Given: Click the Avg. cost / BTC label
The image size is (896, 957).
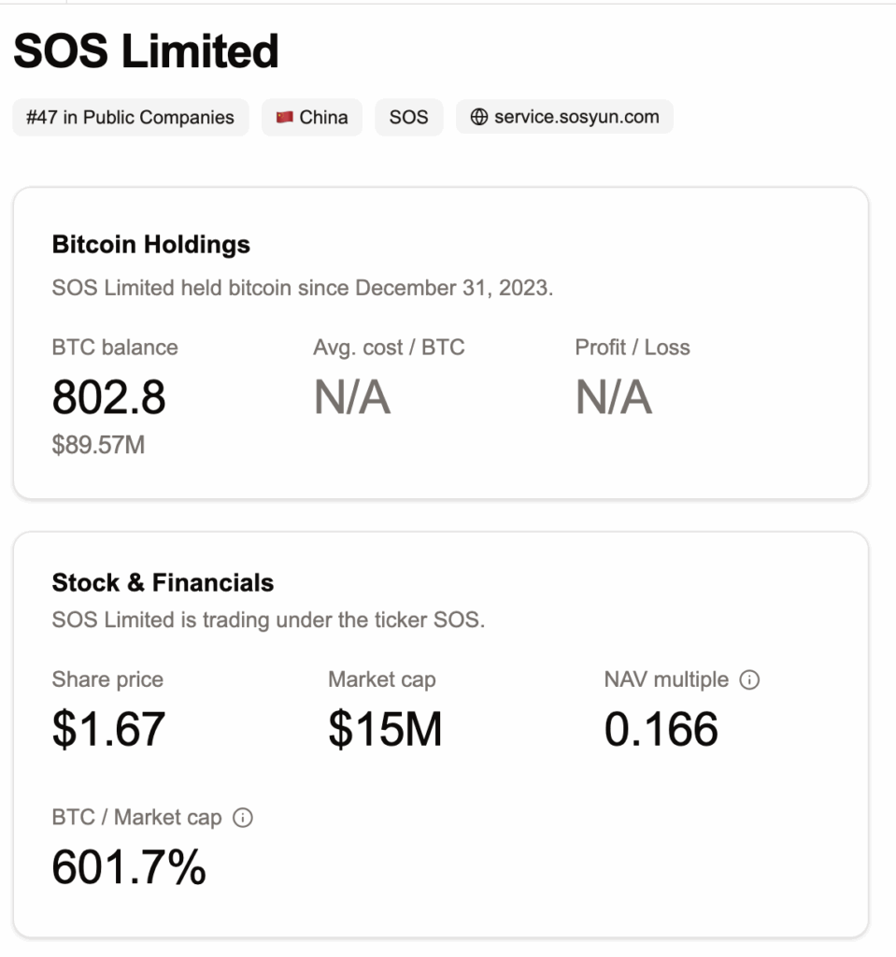Looking at the screenshot, I should pyautogui.click(x=389, y=348).
